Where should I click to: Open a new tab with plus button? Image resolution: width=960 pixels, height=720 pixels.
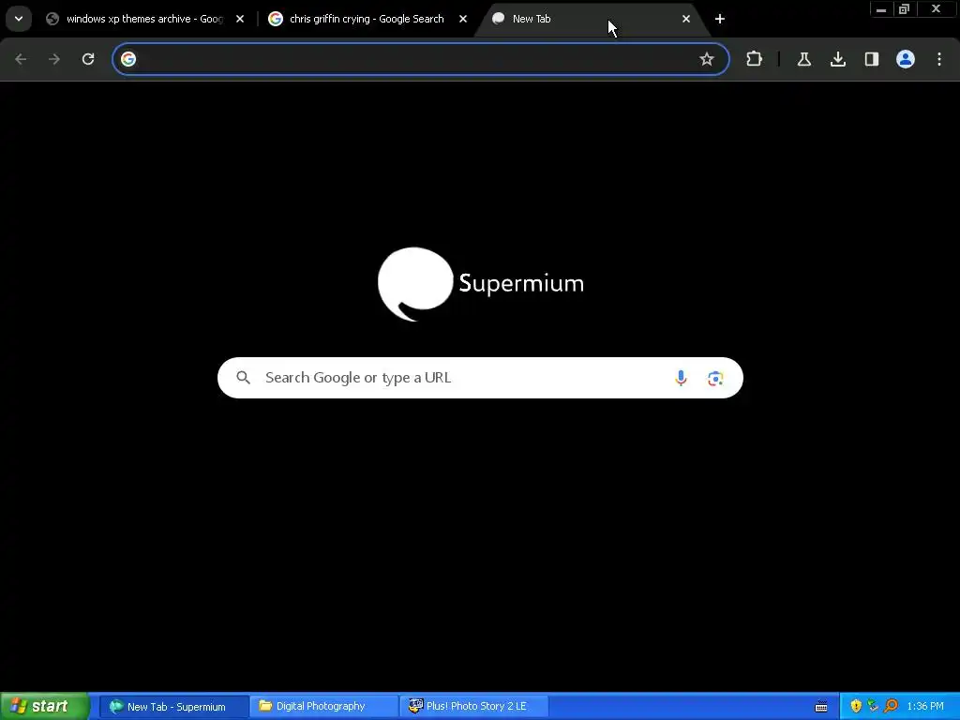pyautogui.click(x=720, y=19)
